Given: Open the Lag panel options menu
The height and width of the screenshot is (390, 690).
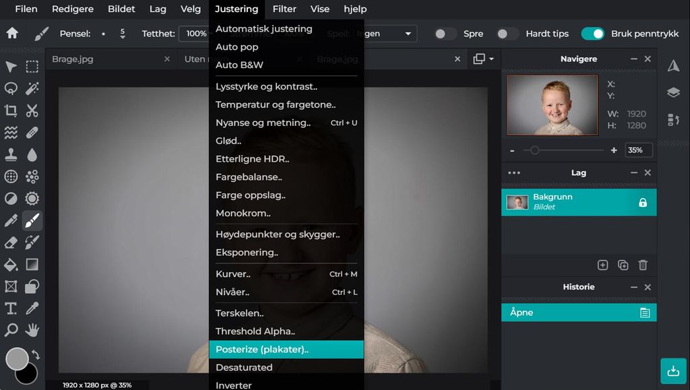Looking at the screenshot, I should tap(514, 173).
